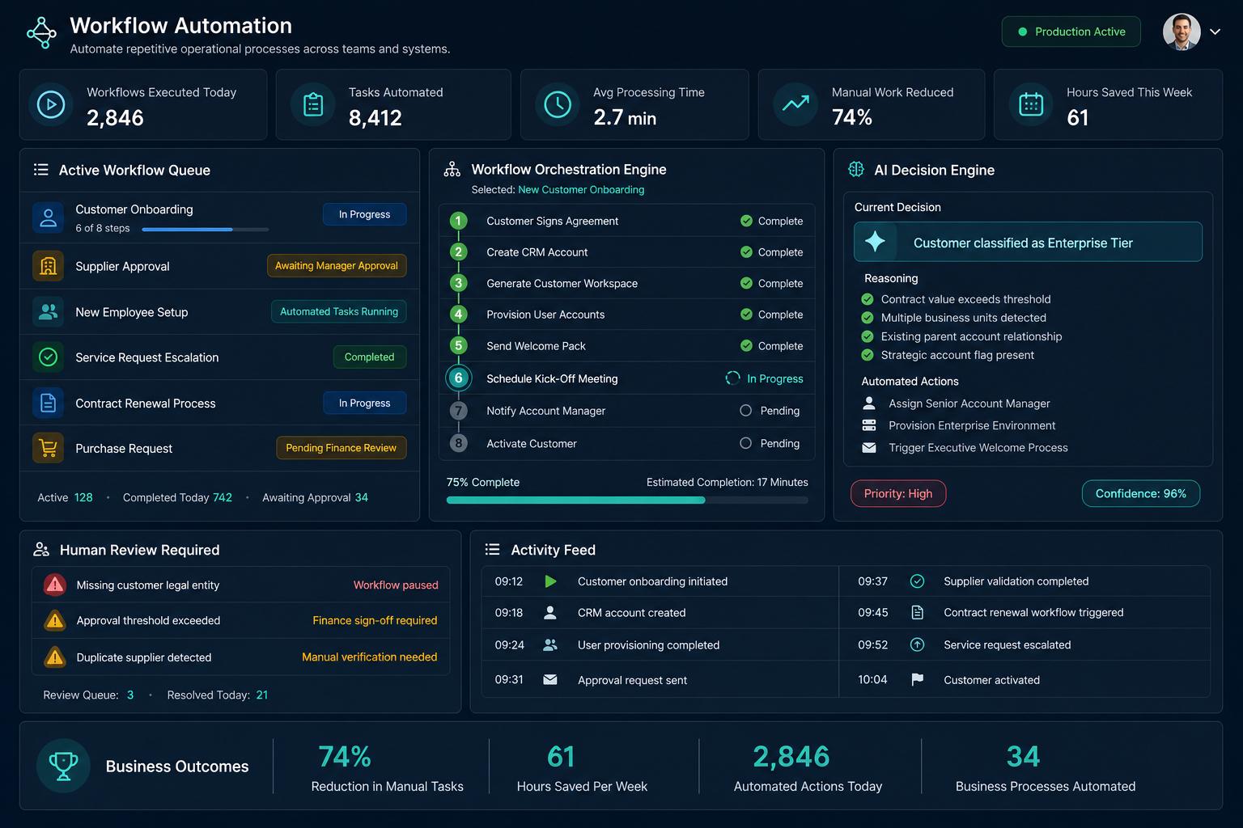The width and height of the screenshot is (1243, 828).
Task: Click the sparkle icon in the Enterprise Tier decision
Action: tap(875, 241)
